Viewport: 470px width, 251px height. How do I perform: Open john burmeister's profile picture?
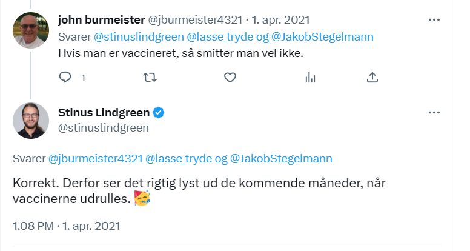tap(31, 30)
